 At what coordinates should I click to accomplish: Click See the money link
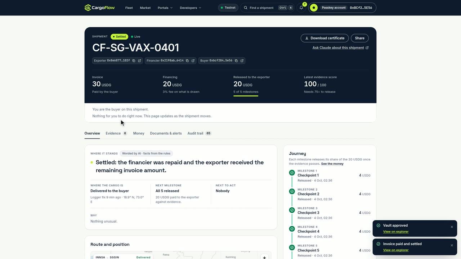pos(332,164)
